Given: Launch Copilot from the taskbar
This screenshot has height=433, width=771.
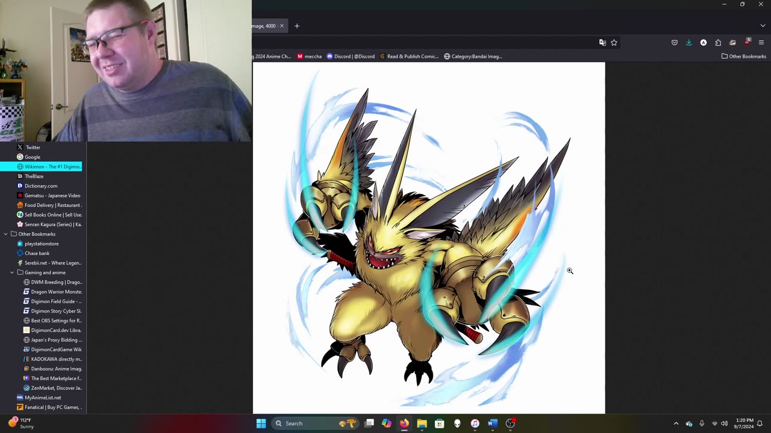Looking at the screenshot, I should click(387, 423).
